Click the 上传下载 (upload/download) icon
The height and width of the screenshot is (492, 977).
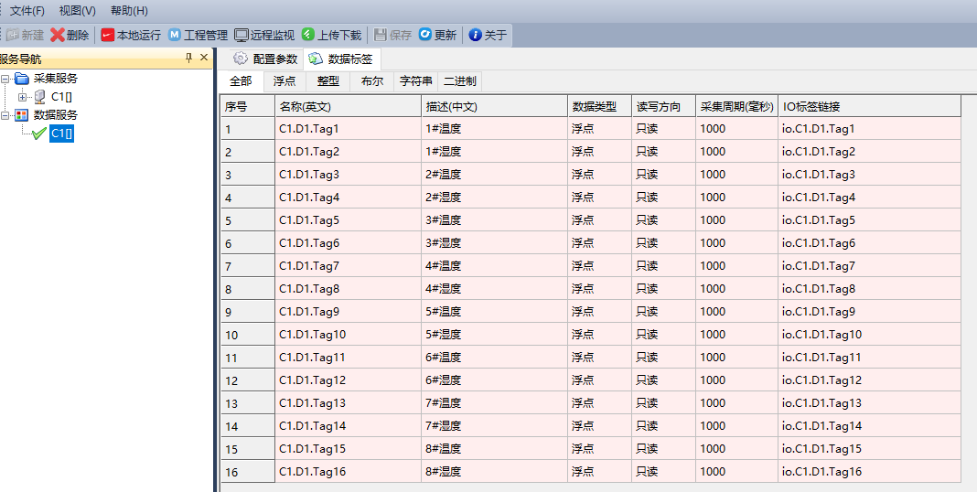[308, 36]
